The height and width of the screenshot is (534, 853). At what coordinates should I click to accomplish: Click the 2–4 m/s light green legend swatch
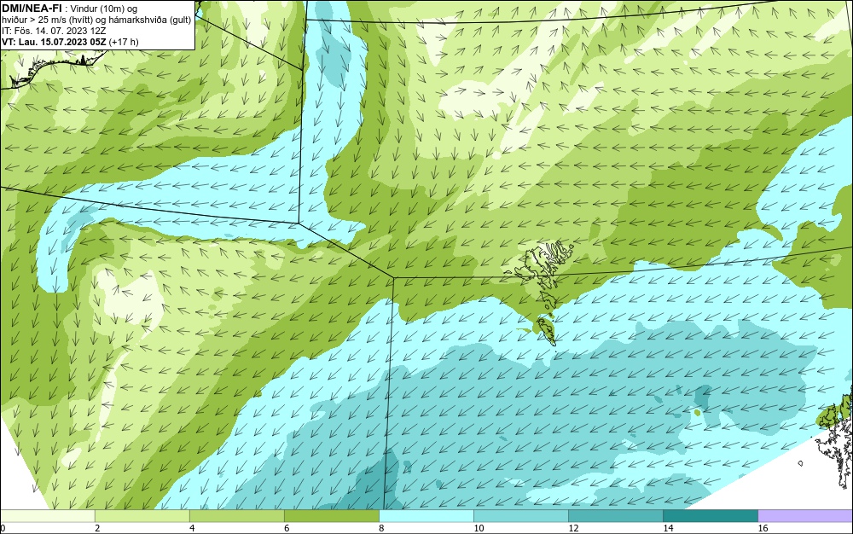pos(142,516)
